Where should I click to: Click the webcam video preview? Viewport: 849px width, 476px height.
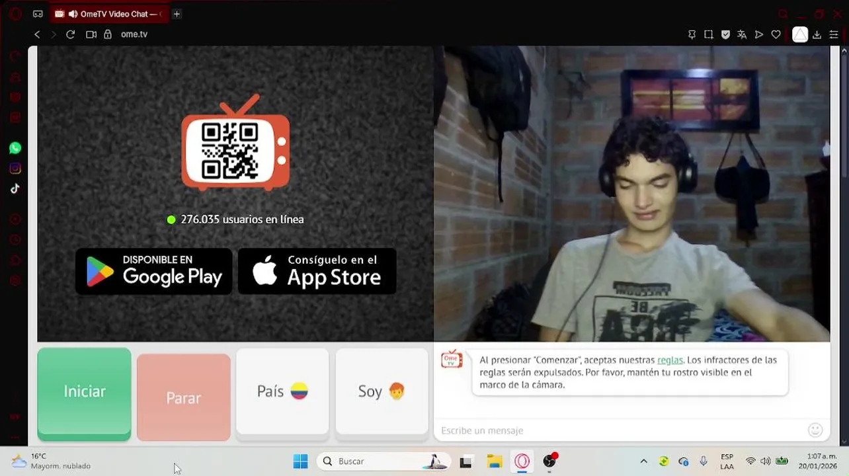click(x=631, y=194)
